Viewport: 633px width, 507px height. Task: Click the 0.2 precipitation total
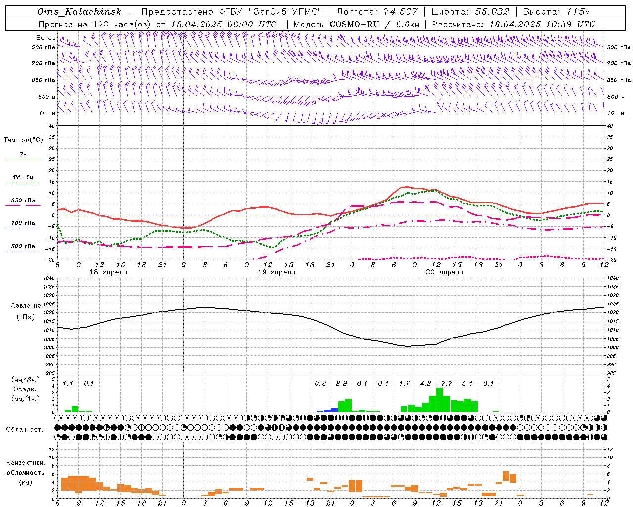[320, 383]
